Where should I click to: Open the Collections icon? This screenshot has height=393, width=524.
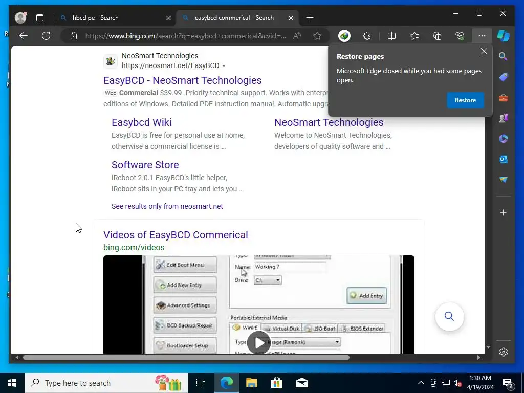coord(437,36)
